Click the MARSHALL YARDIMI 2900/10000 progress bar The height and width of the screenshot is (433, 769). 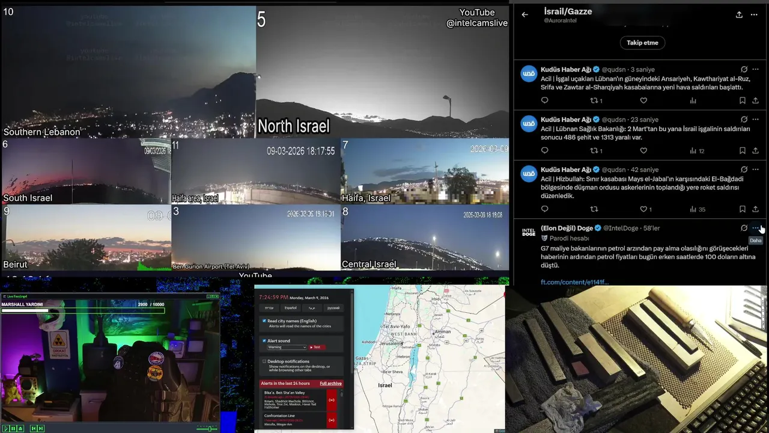coord(82,310)
